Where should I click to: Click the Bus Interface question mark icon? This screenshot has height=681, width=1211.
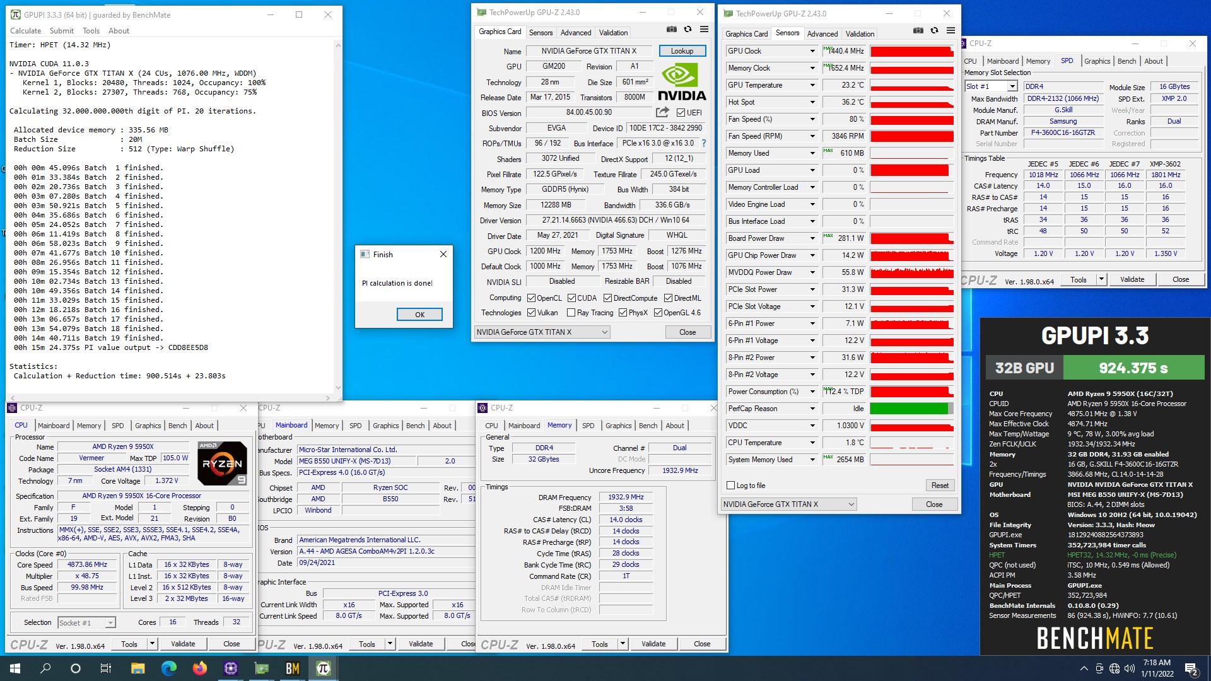click(704, 143)
